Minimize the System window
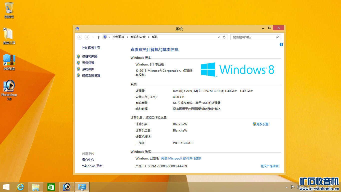Viewport: 341px width, 192px height. [x=262, y=28]
